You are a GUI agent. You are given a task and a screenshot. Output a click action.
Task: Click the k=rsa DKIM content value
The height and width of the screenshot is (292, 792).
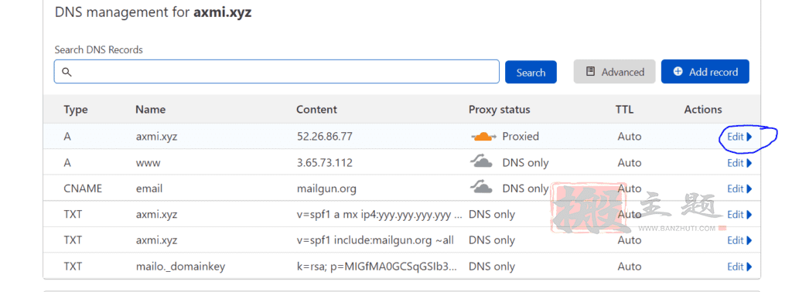[377, 267]
